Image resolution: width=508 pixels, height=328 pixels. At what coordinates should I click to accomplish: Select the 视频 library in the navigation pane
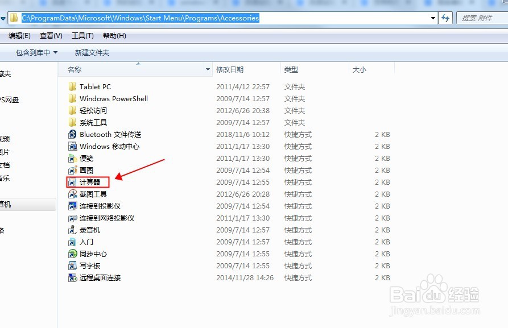(x=5, y=139)
